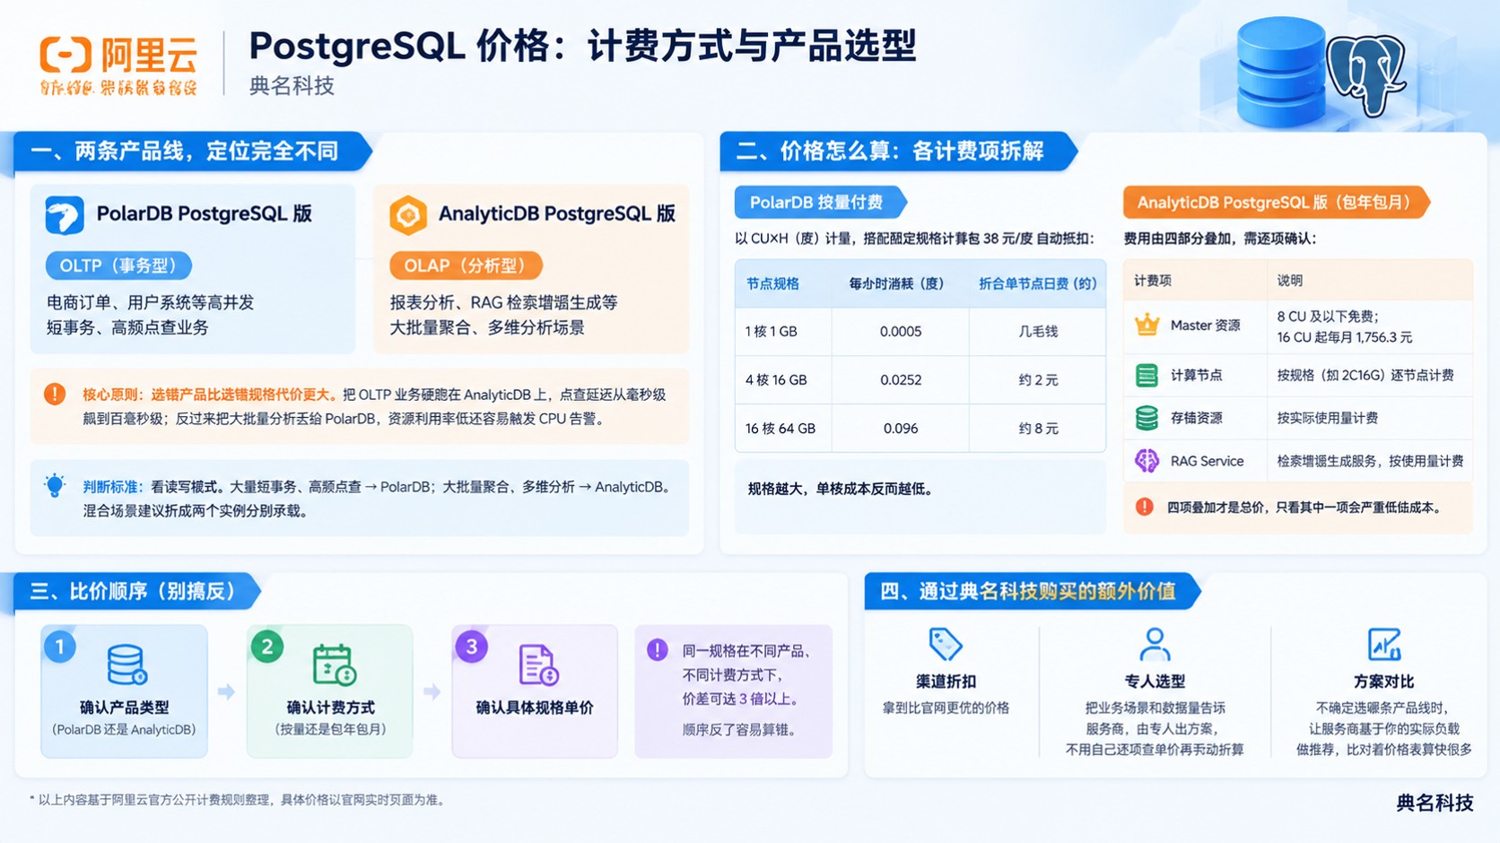This screenshot has width=1500, height=843.
Task: Click the red alert icon beside 四项叠加才是总价
Action: (x=1145, y=507)
